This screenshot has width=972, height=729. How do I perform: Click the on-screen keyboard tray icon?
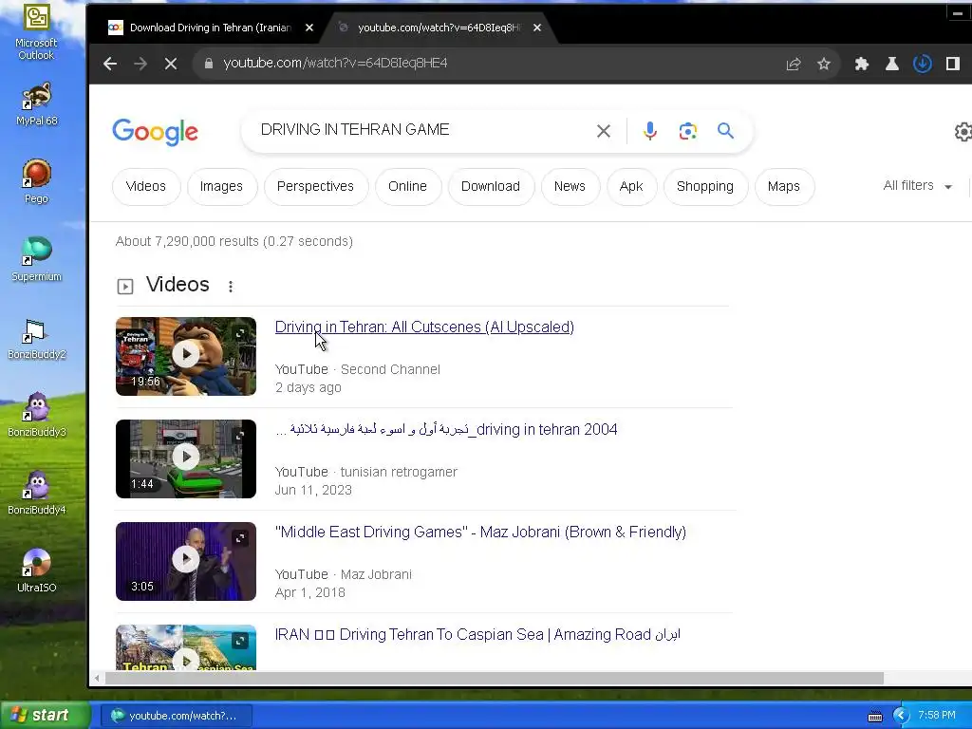[x=875, y=716]
